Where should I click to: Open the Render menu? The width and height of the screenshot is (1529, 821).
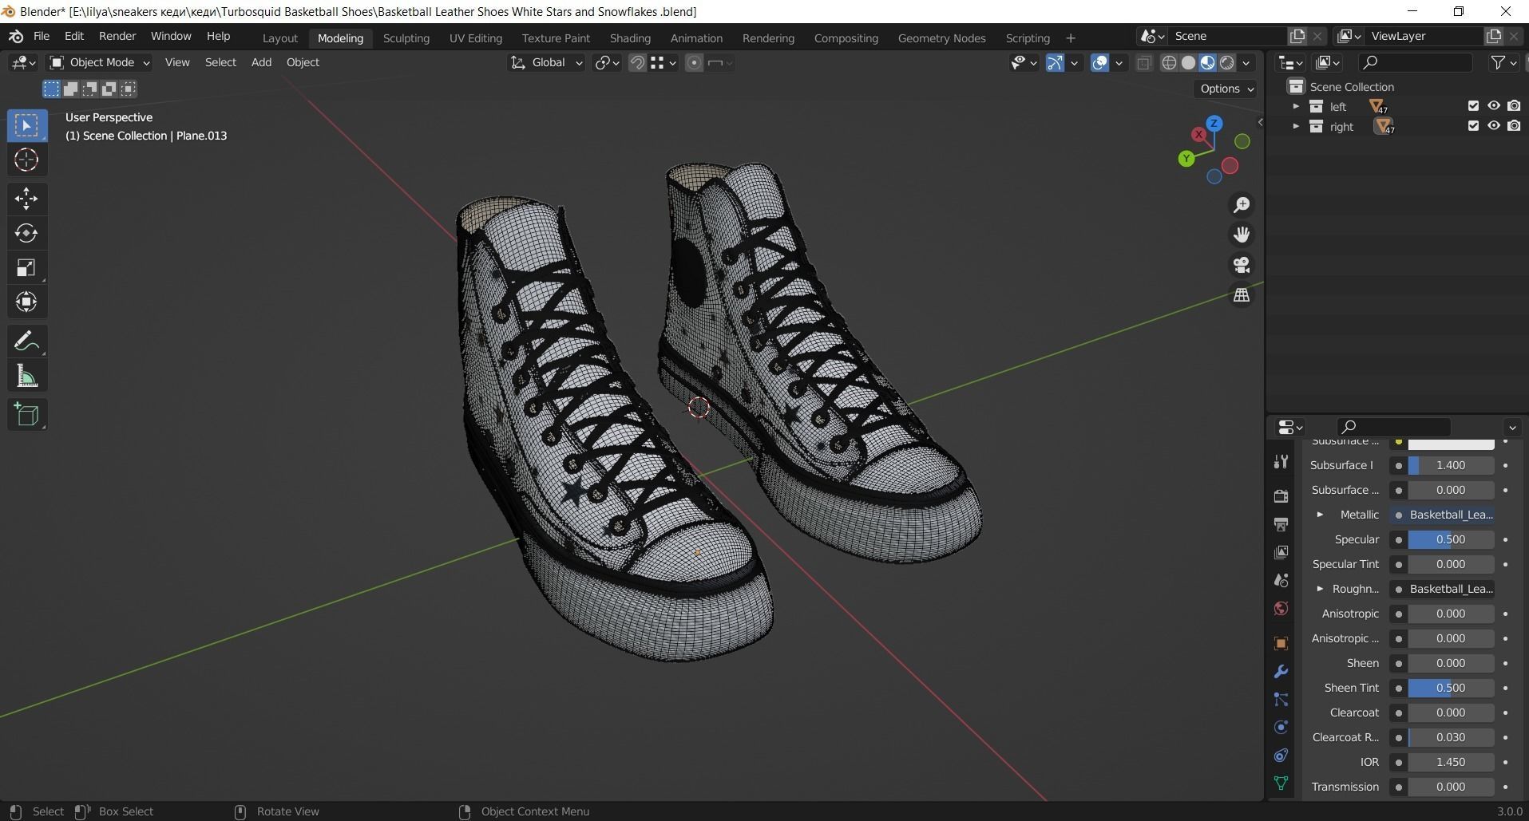point(117,36)
